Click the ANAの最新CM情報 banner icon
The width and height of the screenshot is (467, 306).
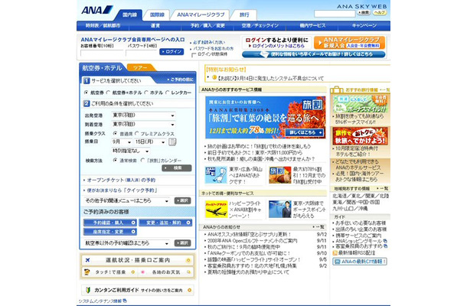[x=337, y=262]
